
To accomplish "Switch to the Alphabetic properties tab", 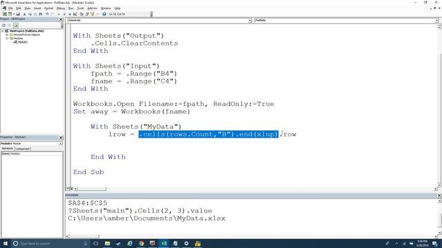I will point(8,149).
